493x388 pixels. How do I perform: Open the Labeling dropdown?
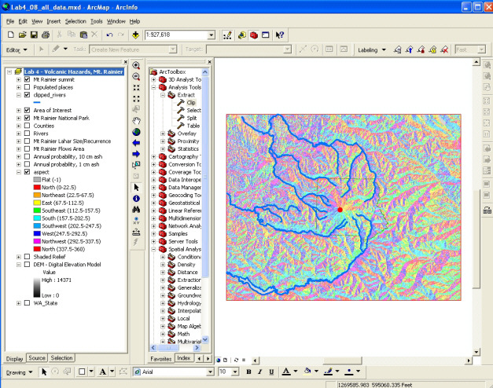click(x=372, y=50)
